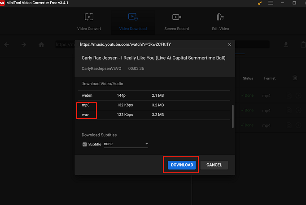306x205 pixels.
Task: Click the upgrade key icon
Action: [259, 3]
